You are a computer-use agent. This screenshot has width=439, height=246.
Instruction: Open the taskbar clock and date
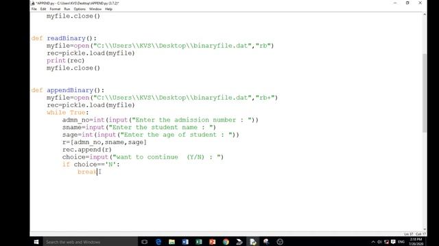(x=416, y=242)
